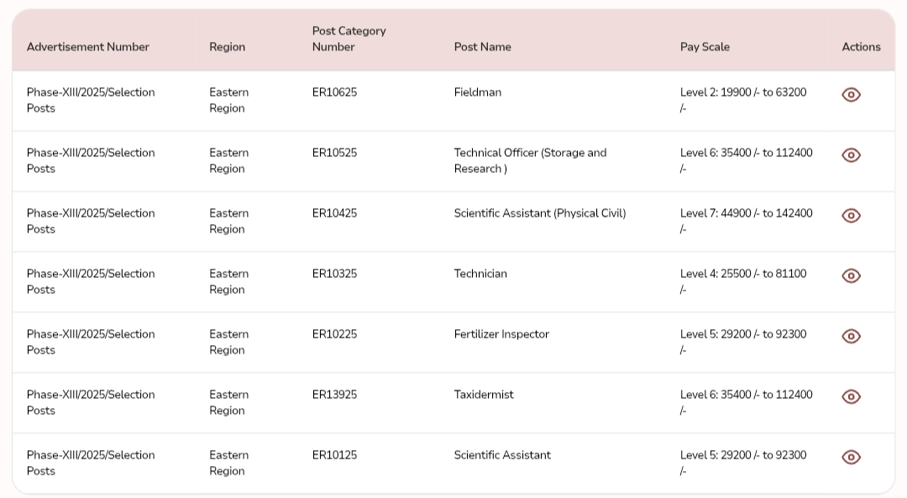
Task: View Fertilizer Inspector post details
Action: (x=851, y=336)
